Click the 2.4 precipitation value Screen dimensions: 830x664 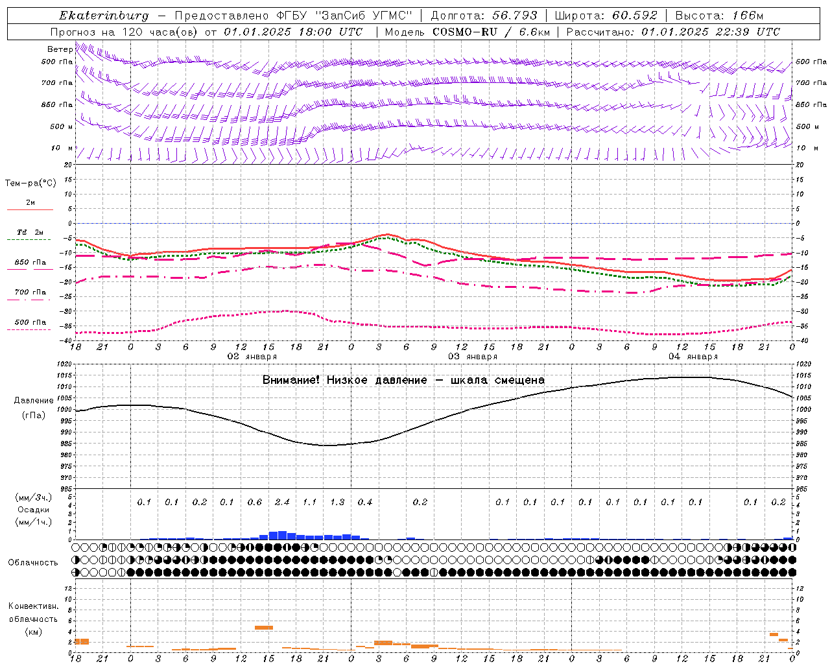pos(282,502)
